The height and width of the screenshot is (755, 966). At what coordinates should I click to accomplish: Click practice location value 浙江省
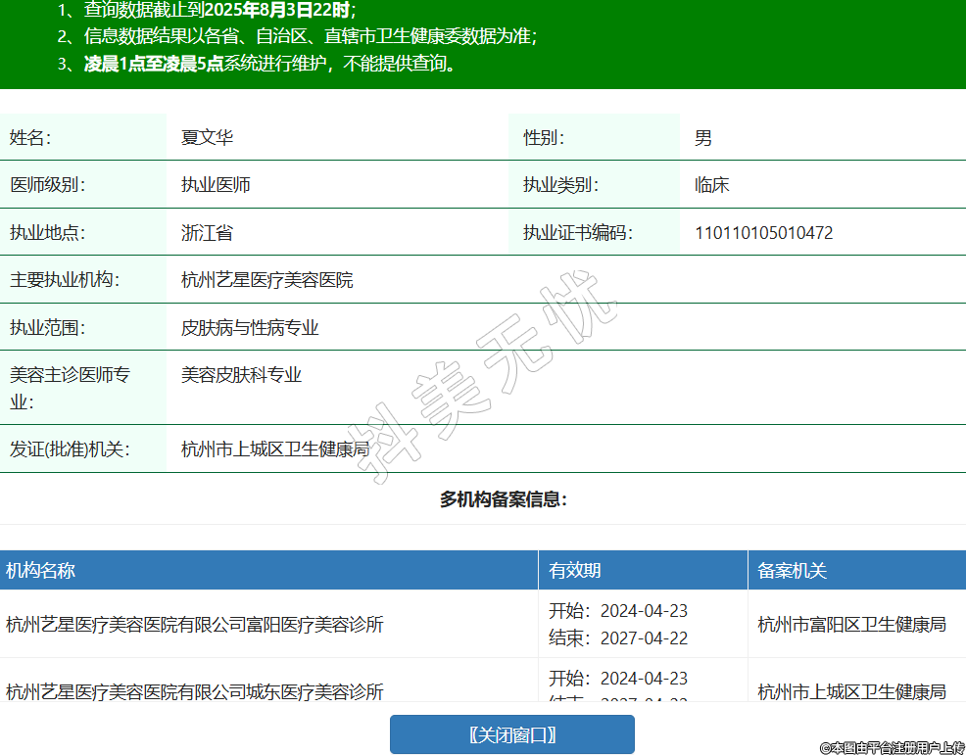point(207,233)
